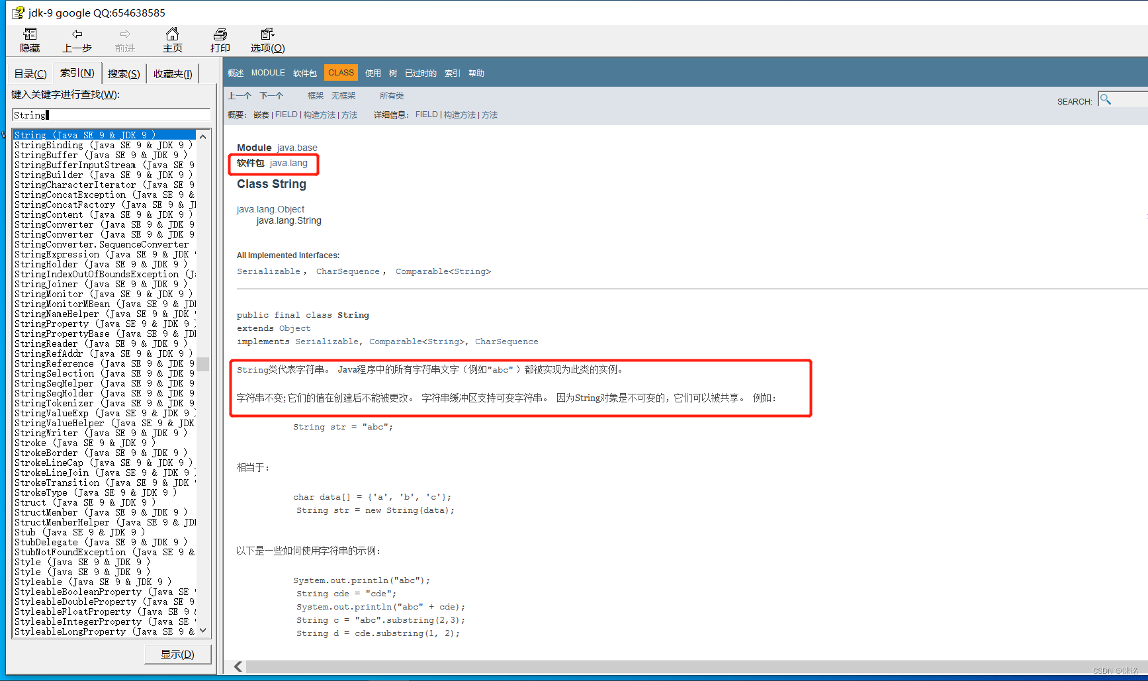Switch to 无框架 no-frames view
Image resolution: width=1148 pixels, height=681 pixels.
pos(343,95)
